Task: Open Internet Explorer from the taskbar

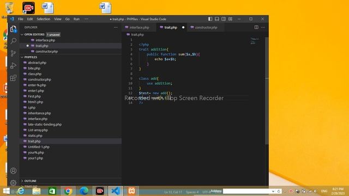Action: tap(21, 191)
